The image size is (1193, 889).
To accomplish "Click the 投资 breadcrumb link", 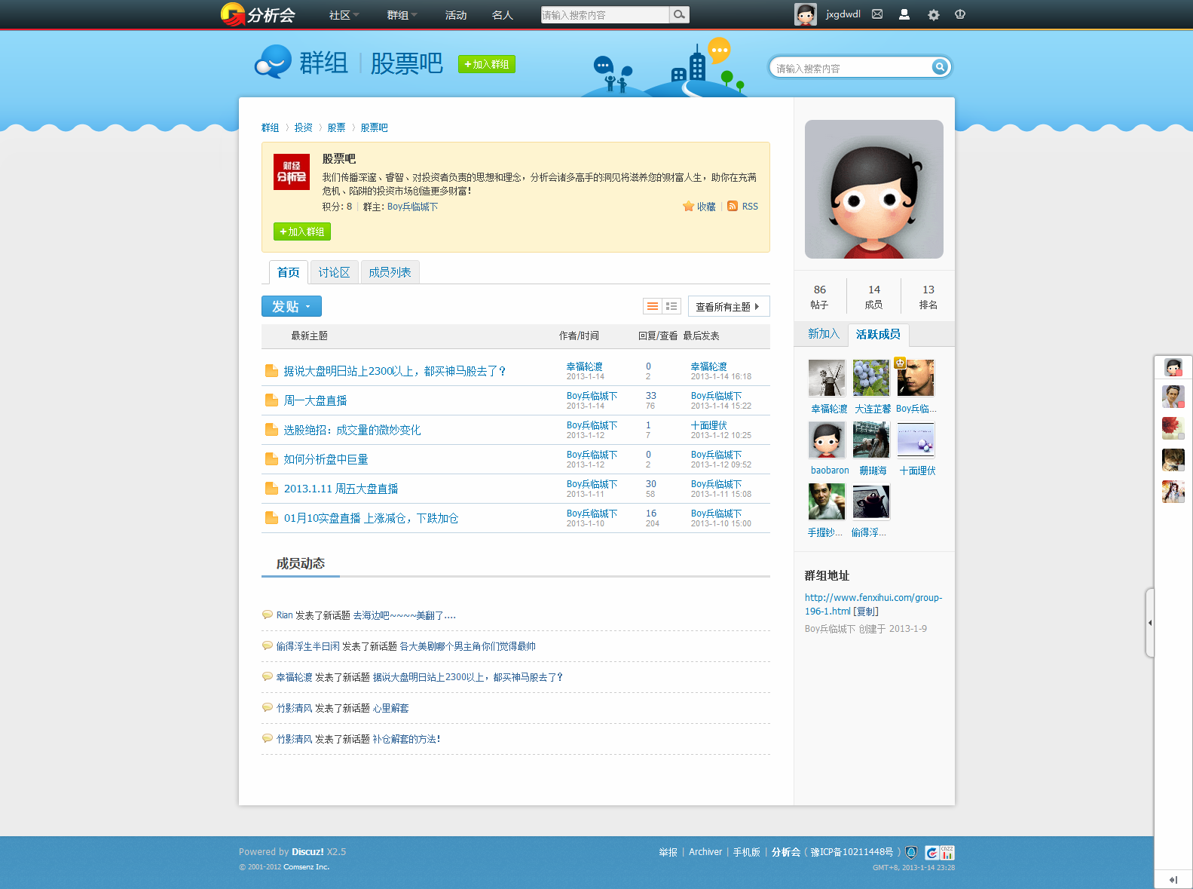I will [304, 127].
